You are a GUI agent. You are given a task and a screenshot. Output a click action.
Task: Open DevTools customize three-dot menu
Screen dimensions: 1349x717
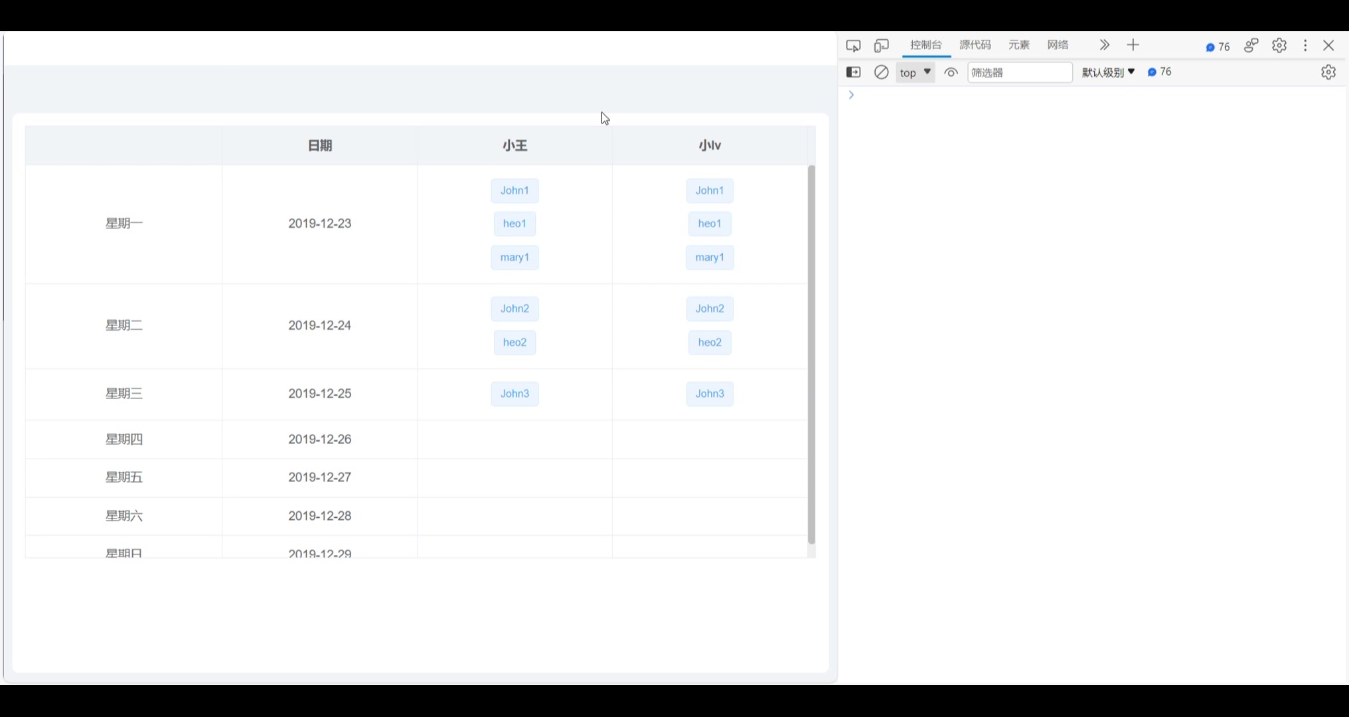[1305, 45]
